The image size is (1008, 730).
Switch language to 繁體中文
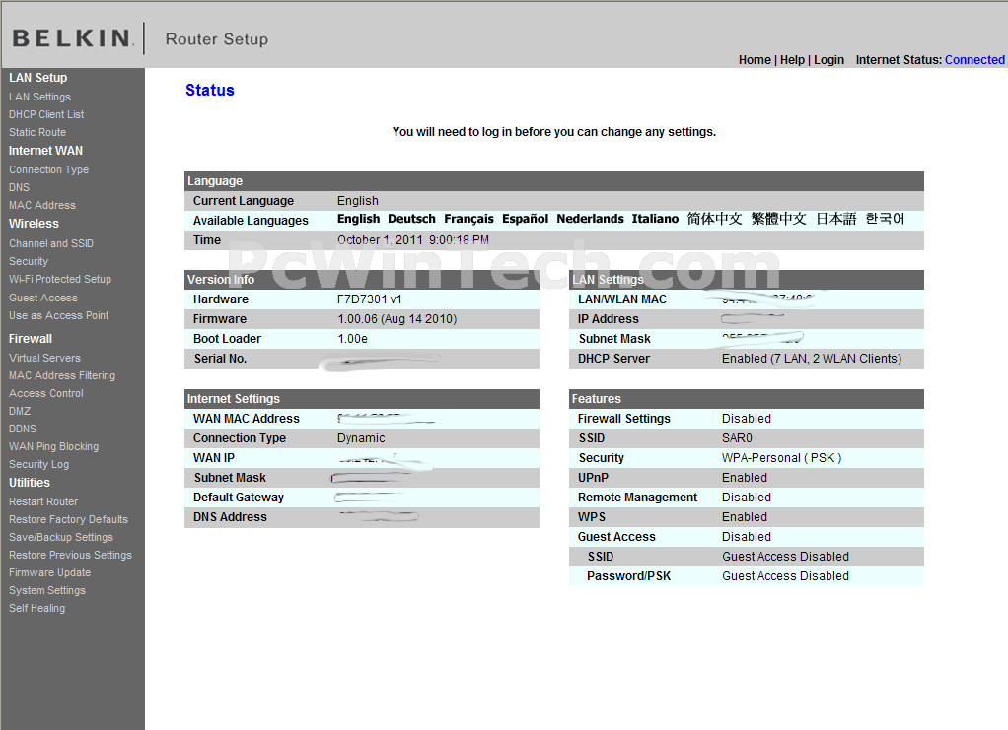pyautogui.click(x=778, y=219)
